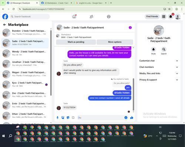Open Chrome tab search dropdown
The image size is (185, 147).
point(3,3)
